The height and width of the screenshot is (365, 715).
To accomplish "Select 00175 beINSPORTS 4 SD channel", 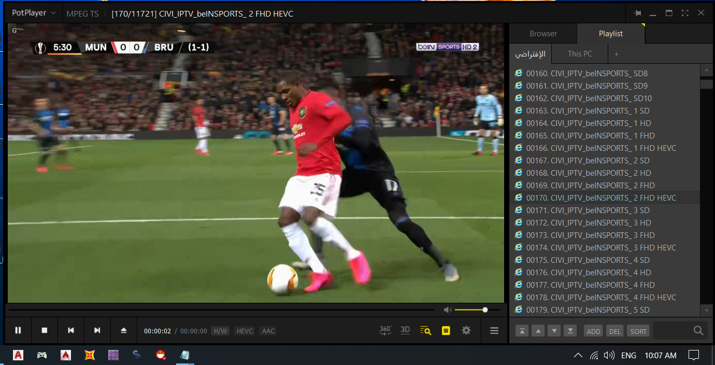I will coord(605,260).
